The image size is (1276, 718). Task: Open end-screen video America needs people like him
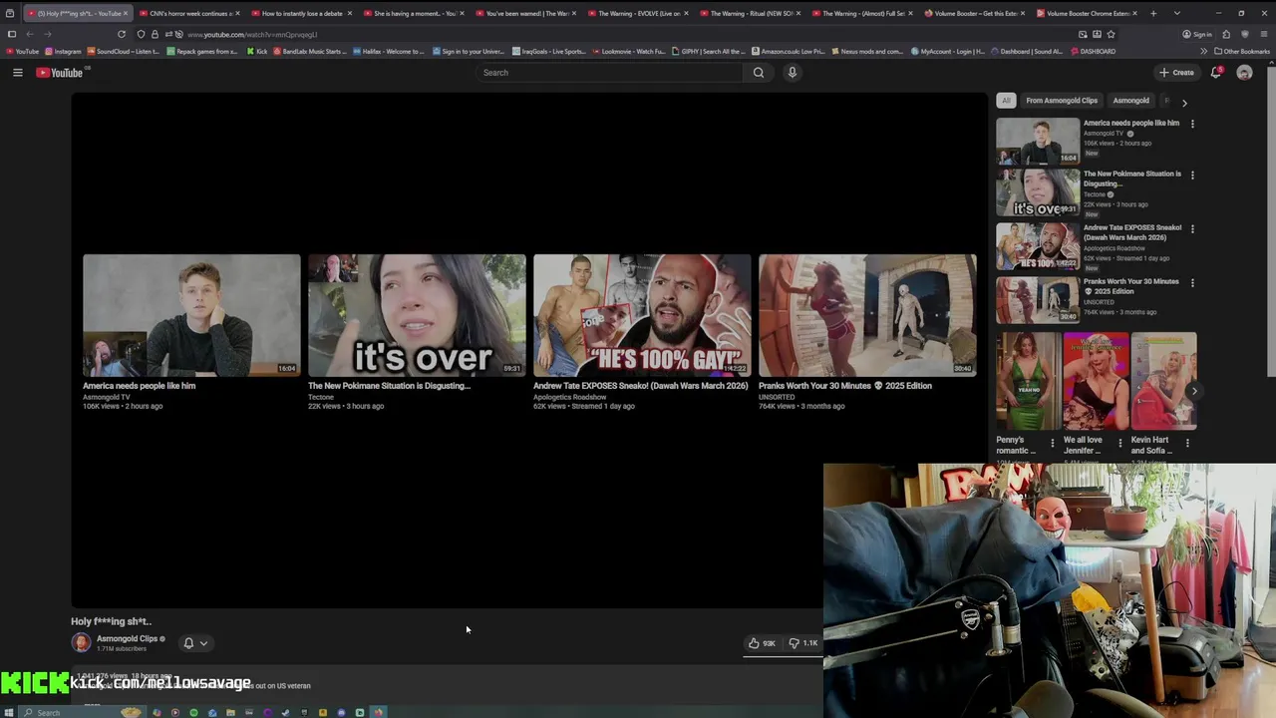191,315
